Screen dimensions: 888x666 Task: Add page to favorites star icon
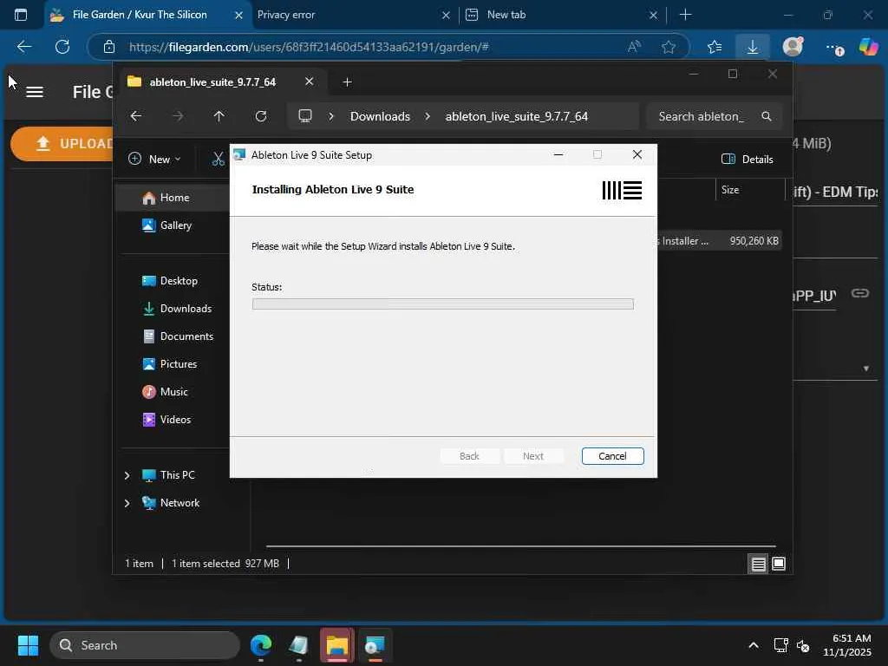pos(669,47)
